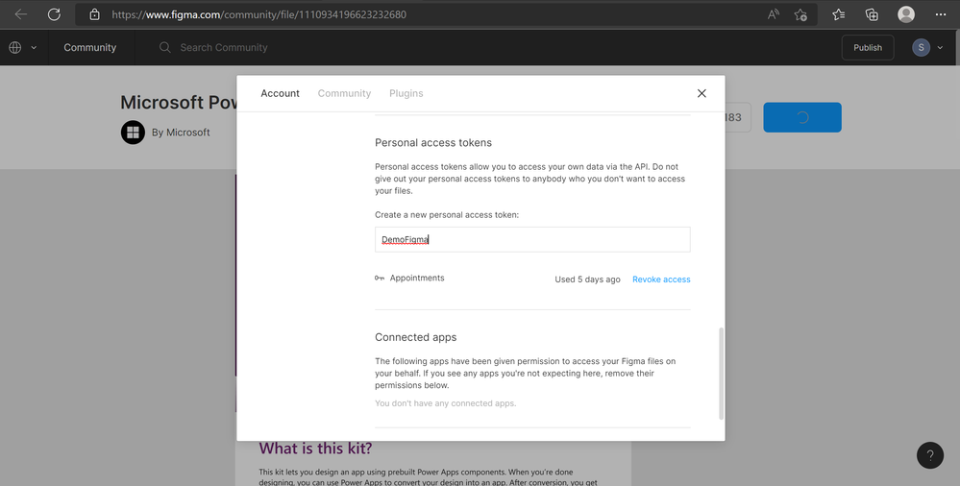Screen dimensions: 960x486
Task: Focus the Search Community field
Action: pyautogui.click(x=224, y=47)
